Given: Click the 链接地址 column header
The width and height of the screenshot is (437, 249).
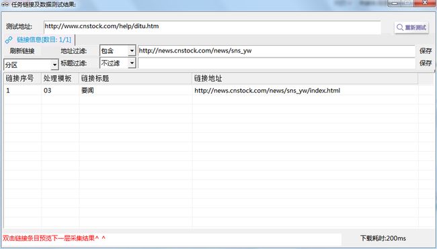Looking at the screenshot, I should (305, 79).
